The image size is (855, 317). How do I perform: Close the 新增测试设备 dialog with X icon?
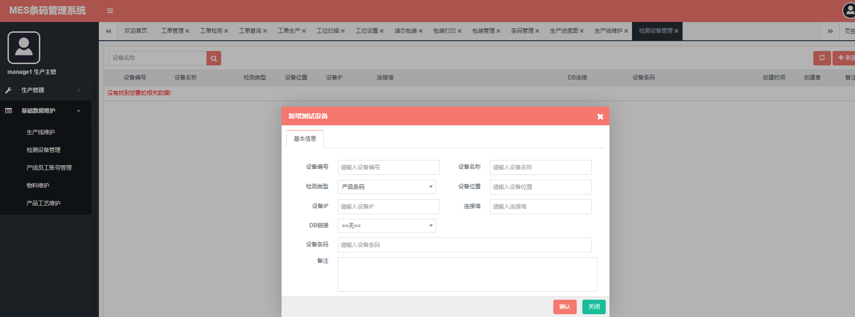(x=600, y=116)
